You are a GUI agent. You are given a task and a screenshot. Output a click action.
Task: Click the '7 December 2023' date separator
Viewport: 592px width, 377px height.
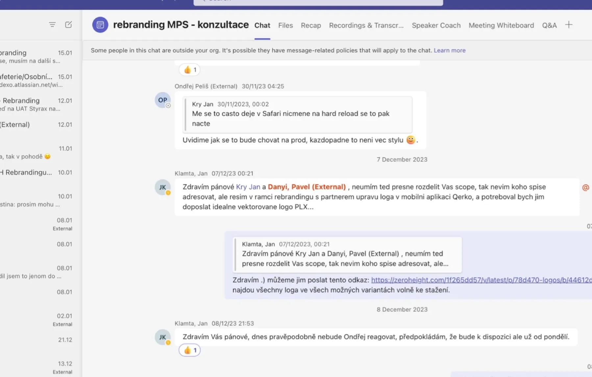tap(402, 159)
